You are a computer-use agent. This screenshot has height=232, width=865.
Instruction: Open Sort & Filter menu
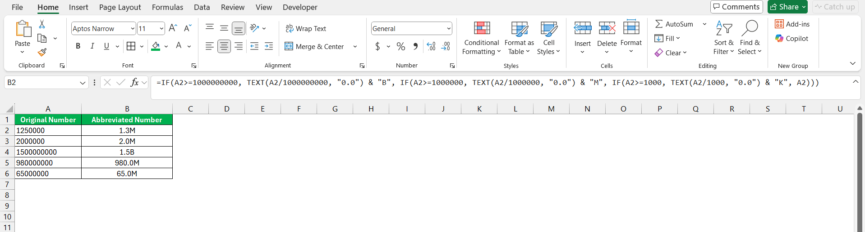(x=724, y=38)
